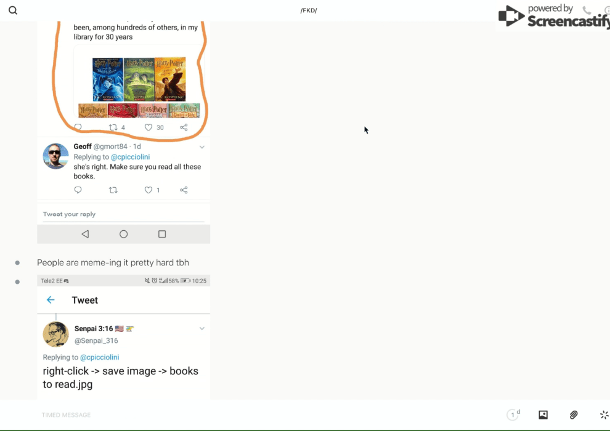This screenshot has width=610, height=431.
Task: Tap the blue back arrow beside Tweet
Action: click(x=51, y=300)
